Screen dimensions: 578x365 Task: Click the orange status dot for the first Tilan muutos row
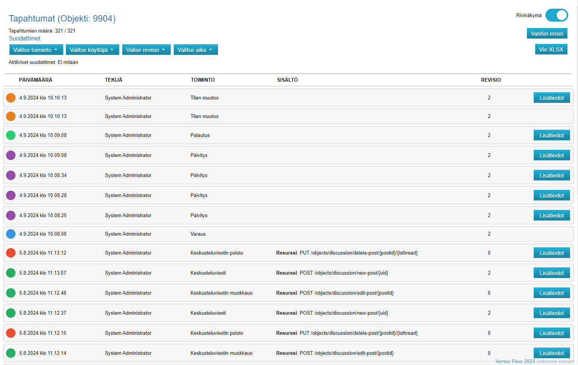pyautogui.click(x=11, y=98)
